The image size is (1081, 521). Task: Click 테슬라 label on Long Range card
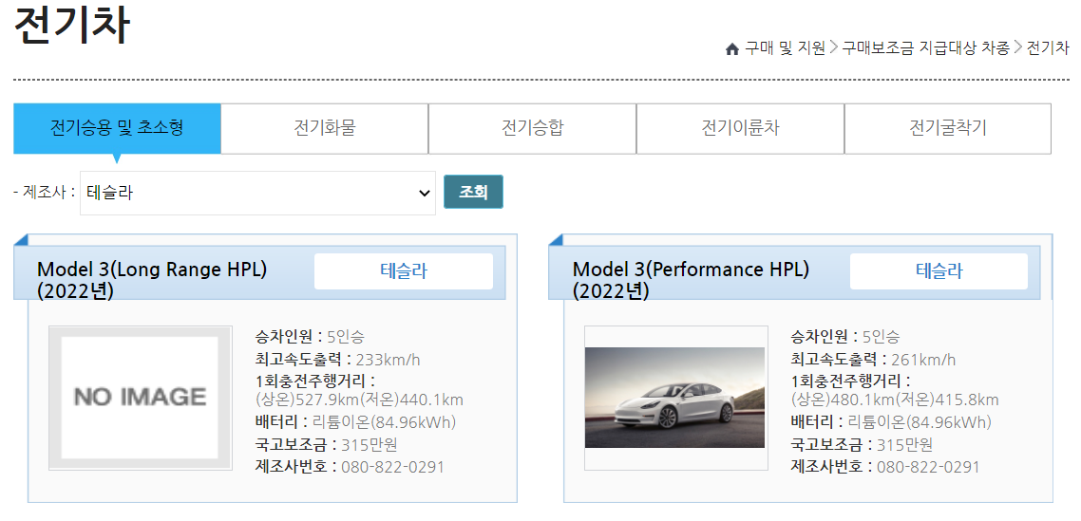click(404, 270)
